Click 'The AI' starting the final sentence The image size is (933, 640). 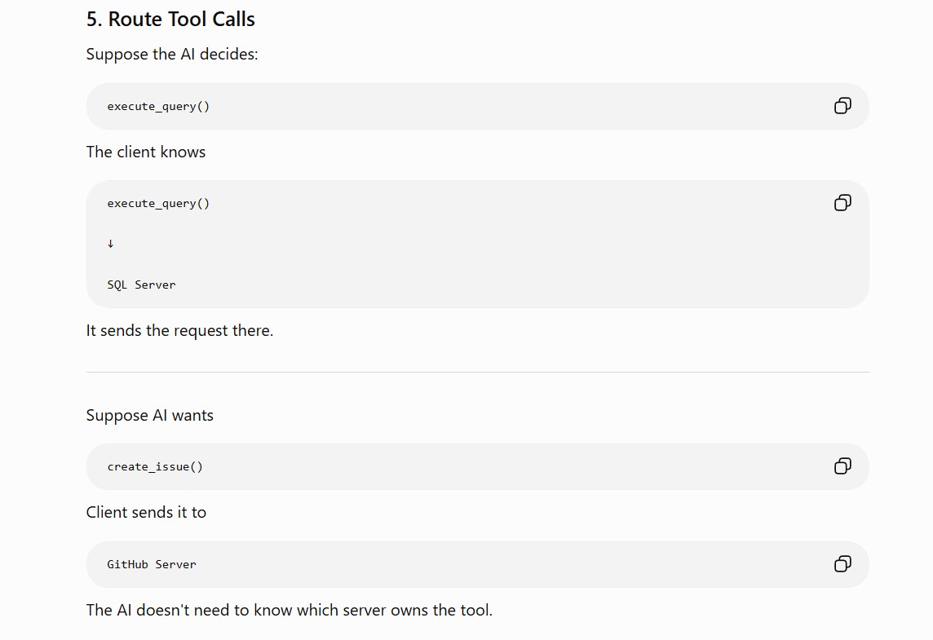pyautogui.click(x=109, y=611)
